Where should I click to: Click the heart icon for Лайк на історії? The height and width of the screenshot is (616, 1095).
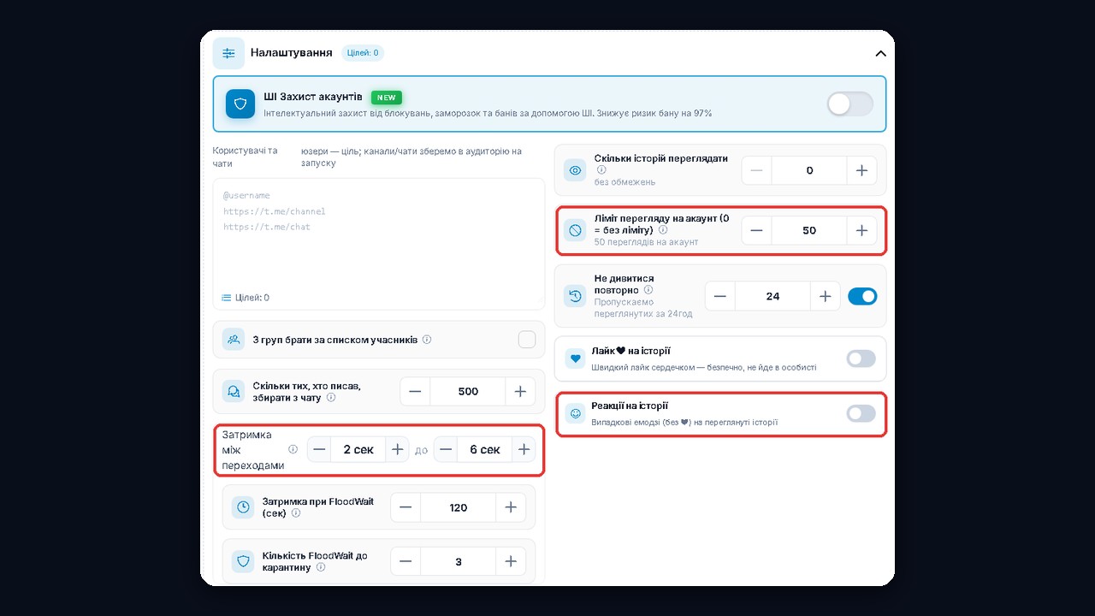575,358
